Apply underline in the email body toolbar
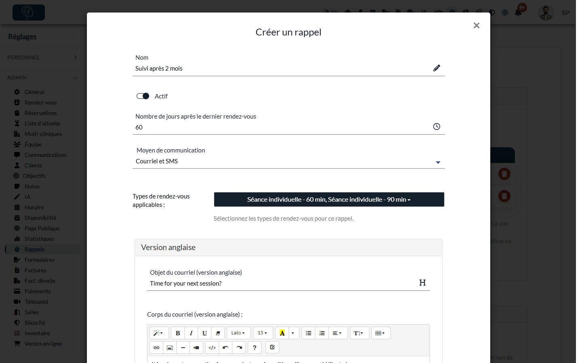582x363 pixels. (205, 333)
